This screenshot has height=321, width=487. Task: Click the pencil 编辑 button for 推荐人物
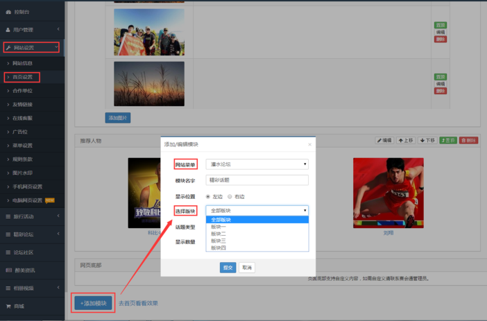pyautogui.click(x=384, y=140)
